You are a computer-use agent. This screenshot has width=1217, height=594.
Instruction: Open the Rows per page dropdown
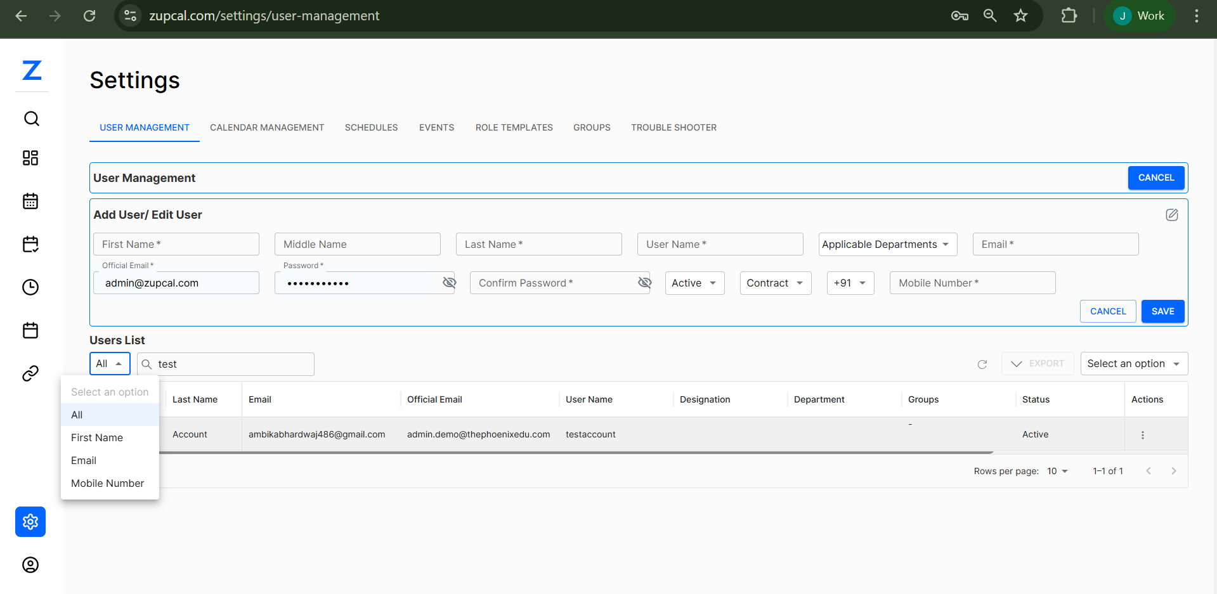(1057, 471)
